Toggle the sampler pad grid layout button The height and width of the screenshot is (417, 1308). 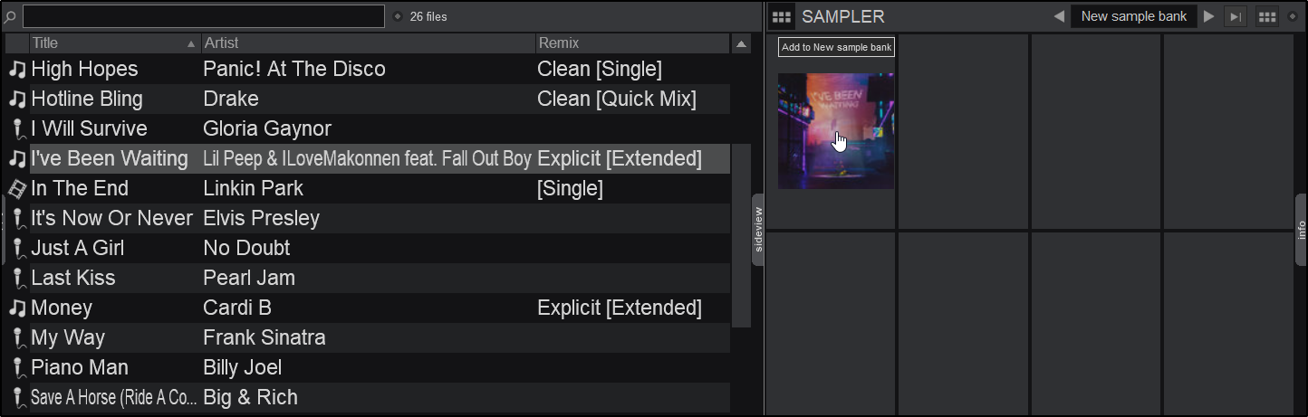(x=1267, y=16)
